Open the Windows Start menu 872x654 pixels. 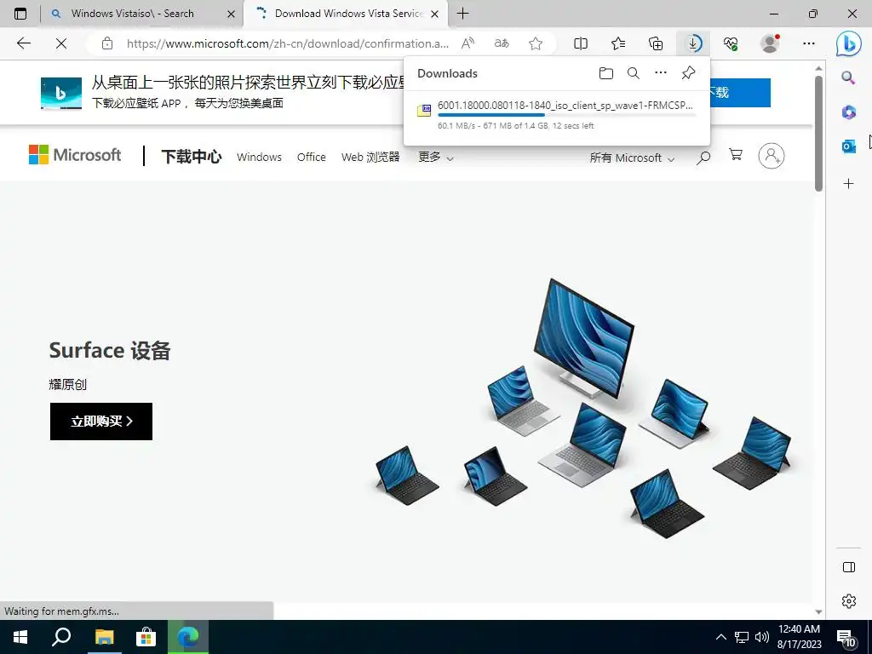coord(20,637)
